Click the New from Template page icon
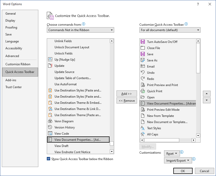Screen dimensions: 216x176 pyautogui.click(x=143, y=116)
